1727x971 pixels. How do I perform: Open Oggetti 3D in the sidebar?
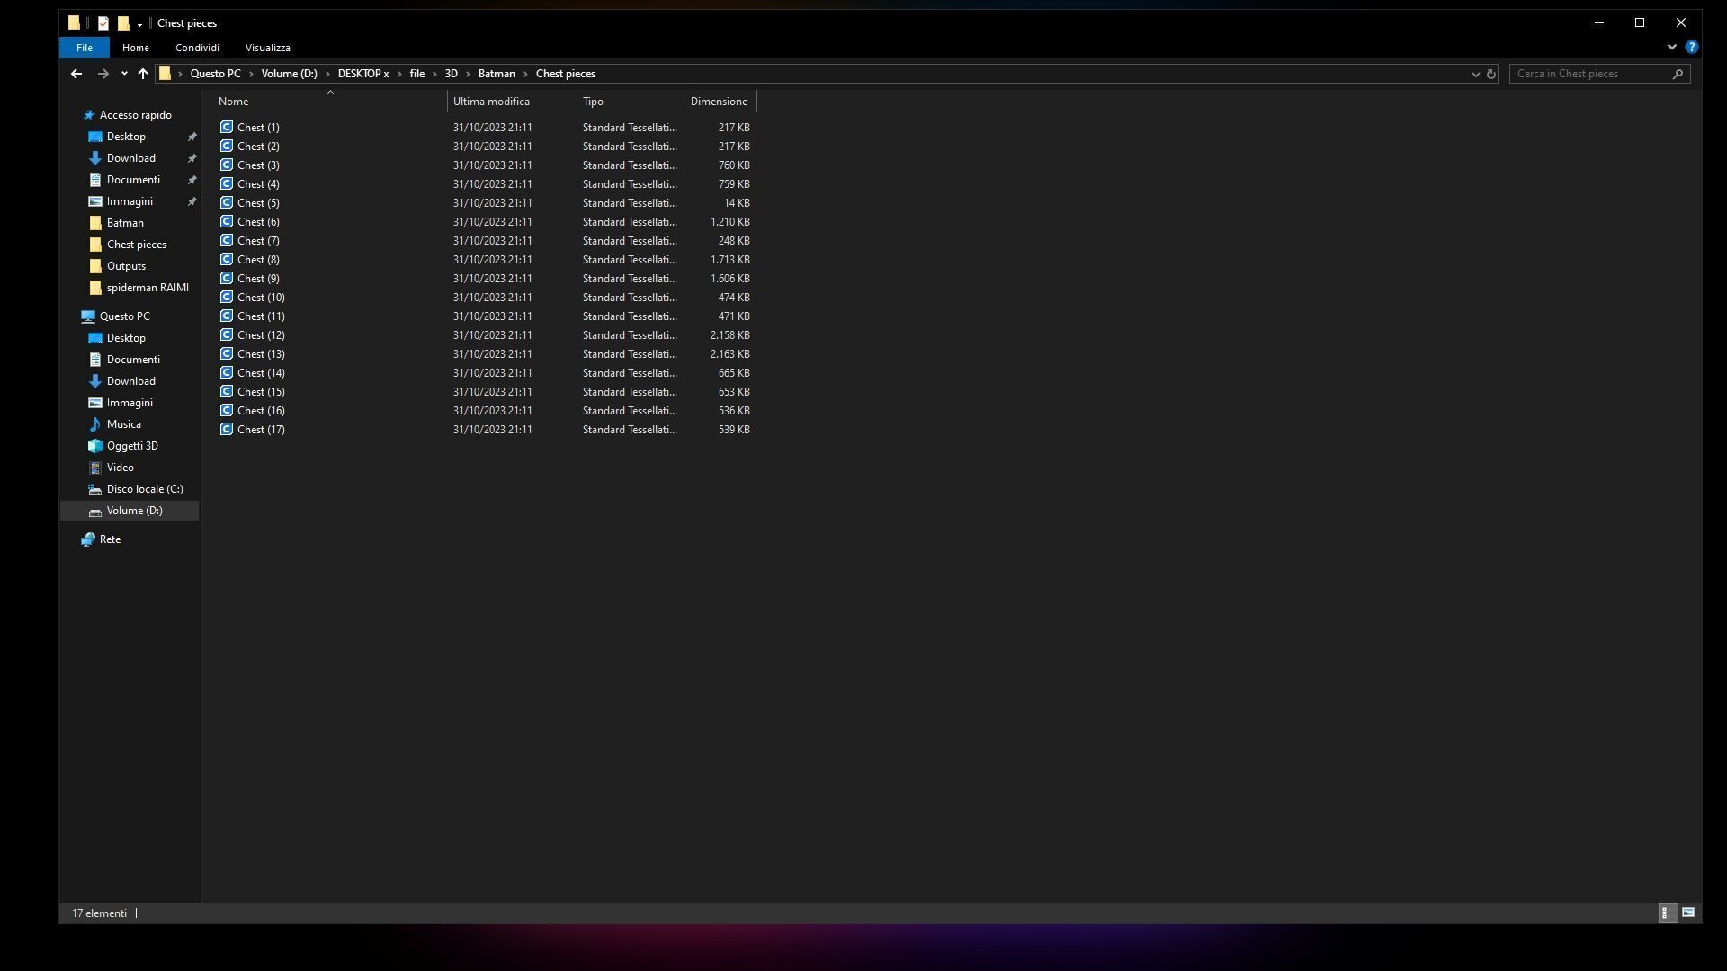[132, 446]
